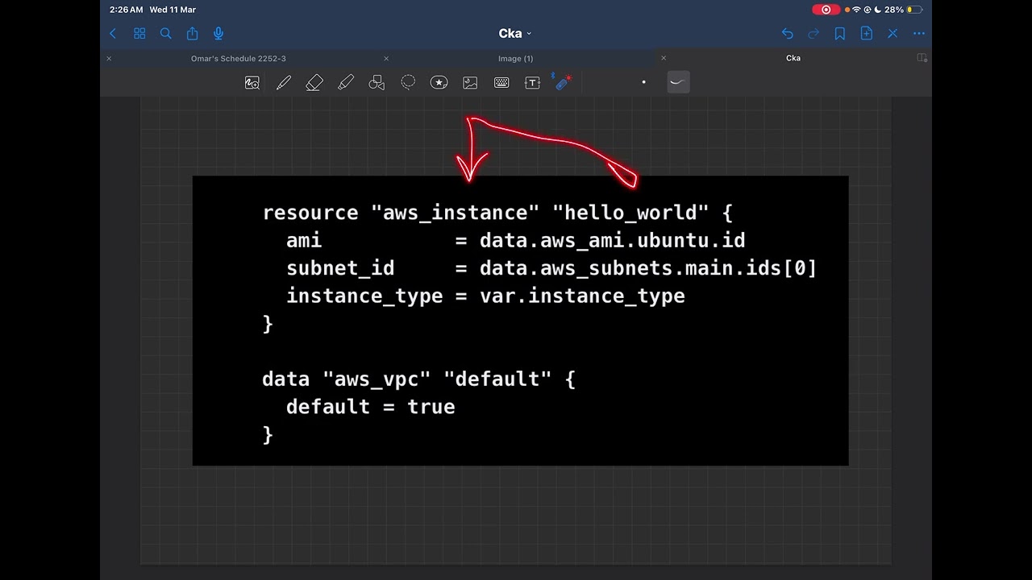This screenshot has width=1032, height=580.
Task: Select the Highlighter tool
Action: click(346, 82)
